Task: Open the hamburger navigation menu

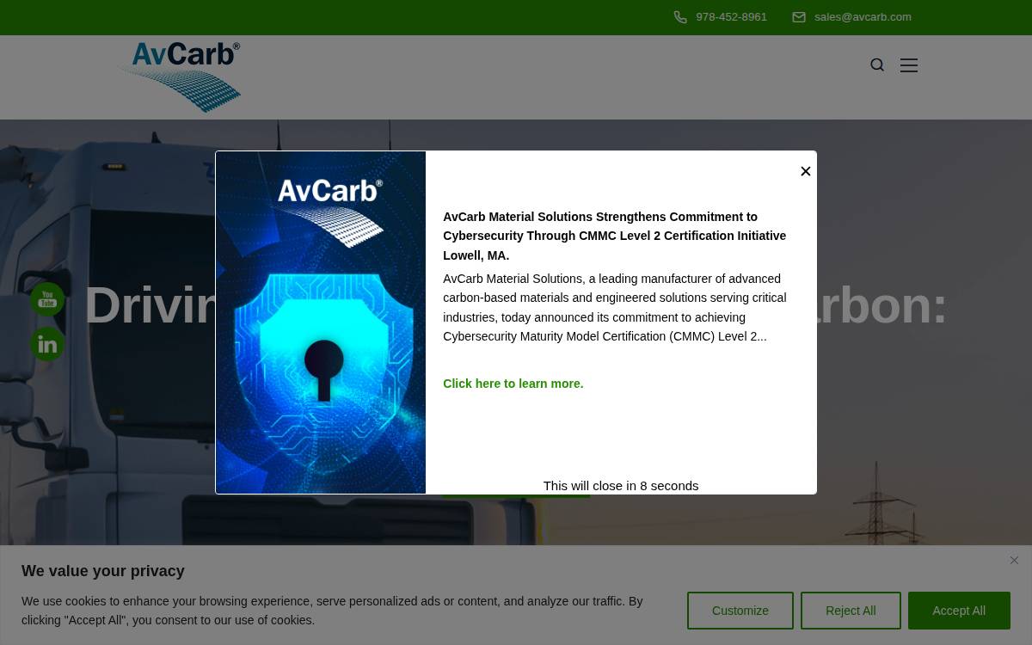Action: tap(909, 65)
